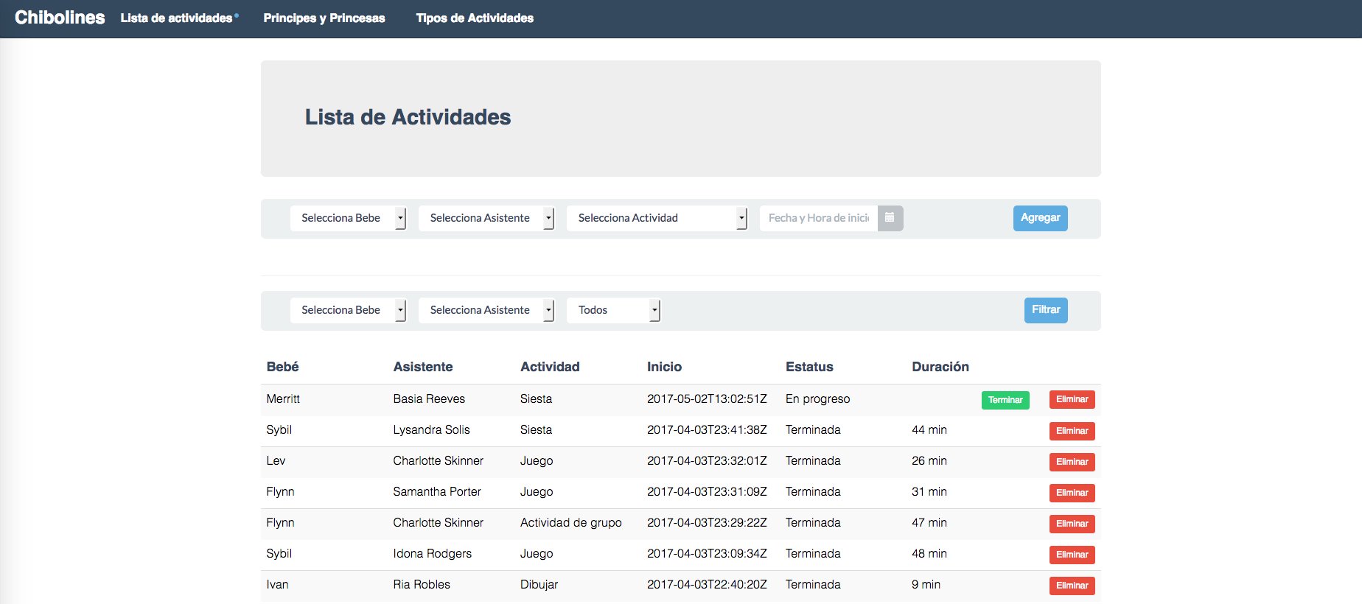Open Selecciona Asistente dropdown in add form

coord(486,218)
